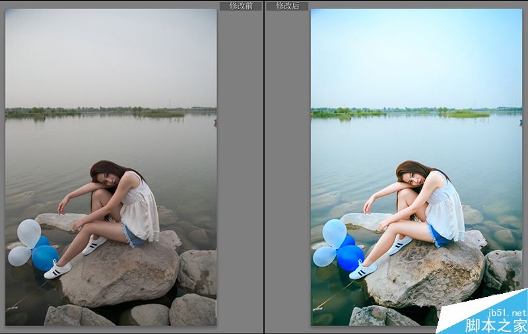Click the 修改前 label above the left photo

[x=240, y=6]
